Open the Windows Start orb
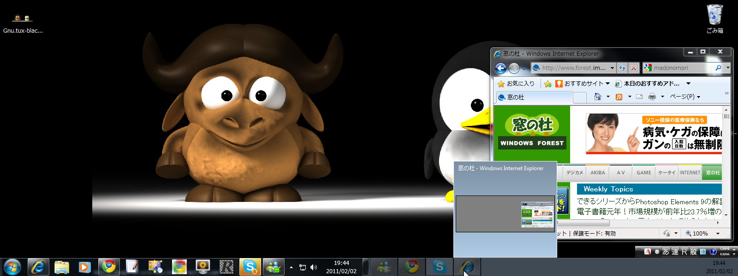Screen dimensions: 738x276 click(x=12, y=267)
